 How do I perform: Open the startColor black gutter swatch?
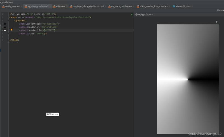tap(5, 24)
